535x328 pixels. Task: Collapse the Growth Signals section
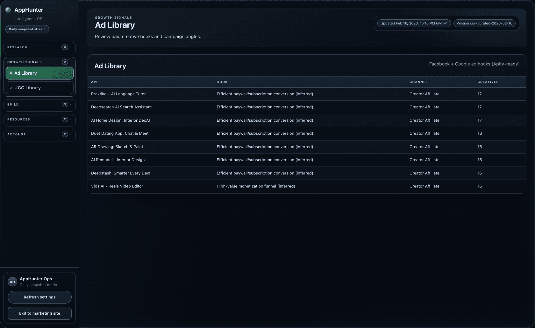(71, 62)
